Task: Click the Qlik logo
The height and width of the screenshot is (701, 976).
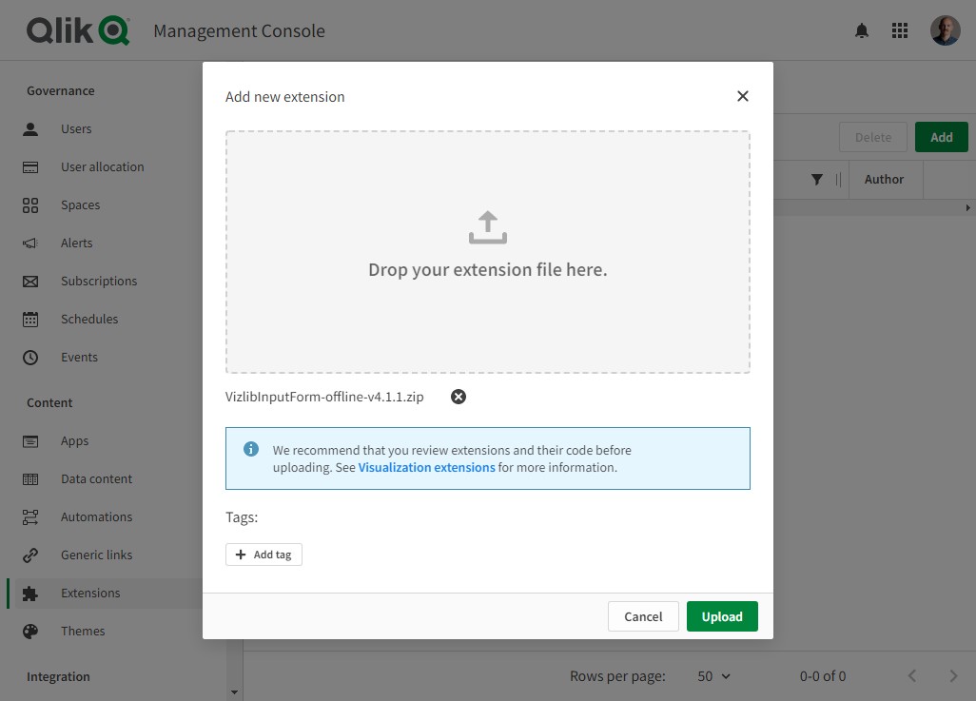Action: click(x=78, y=30)
